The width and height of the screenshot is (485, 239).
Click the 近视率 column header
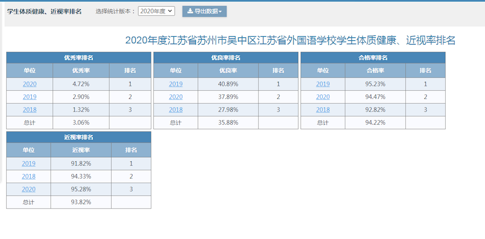click(x=81, y=150)
